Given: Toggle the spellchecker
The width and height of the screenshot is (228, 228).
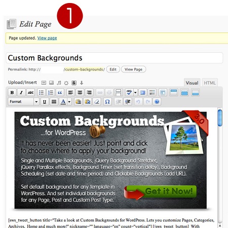Looking at the screenshot, I should click(x=129, y=93).
